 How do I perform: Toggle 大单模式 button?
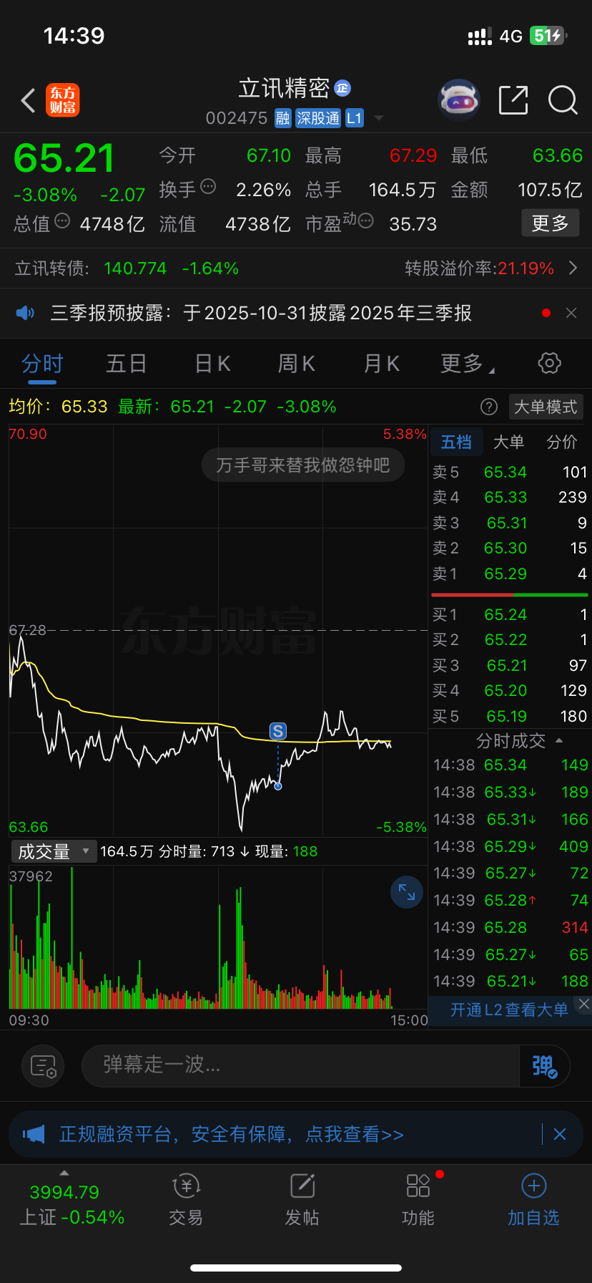pos(546,407)
